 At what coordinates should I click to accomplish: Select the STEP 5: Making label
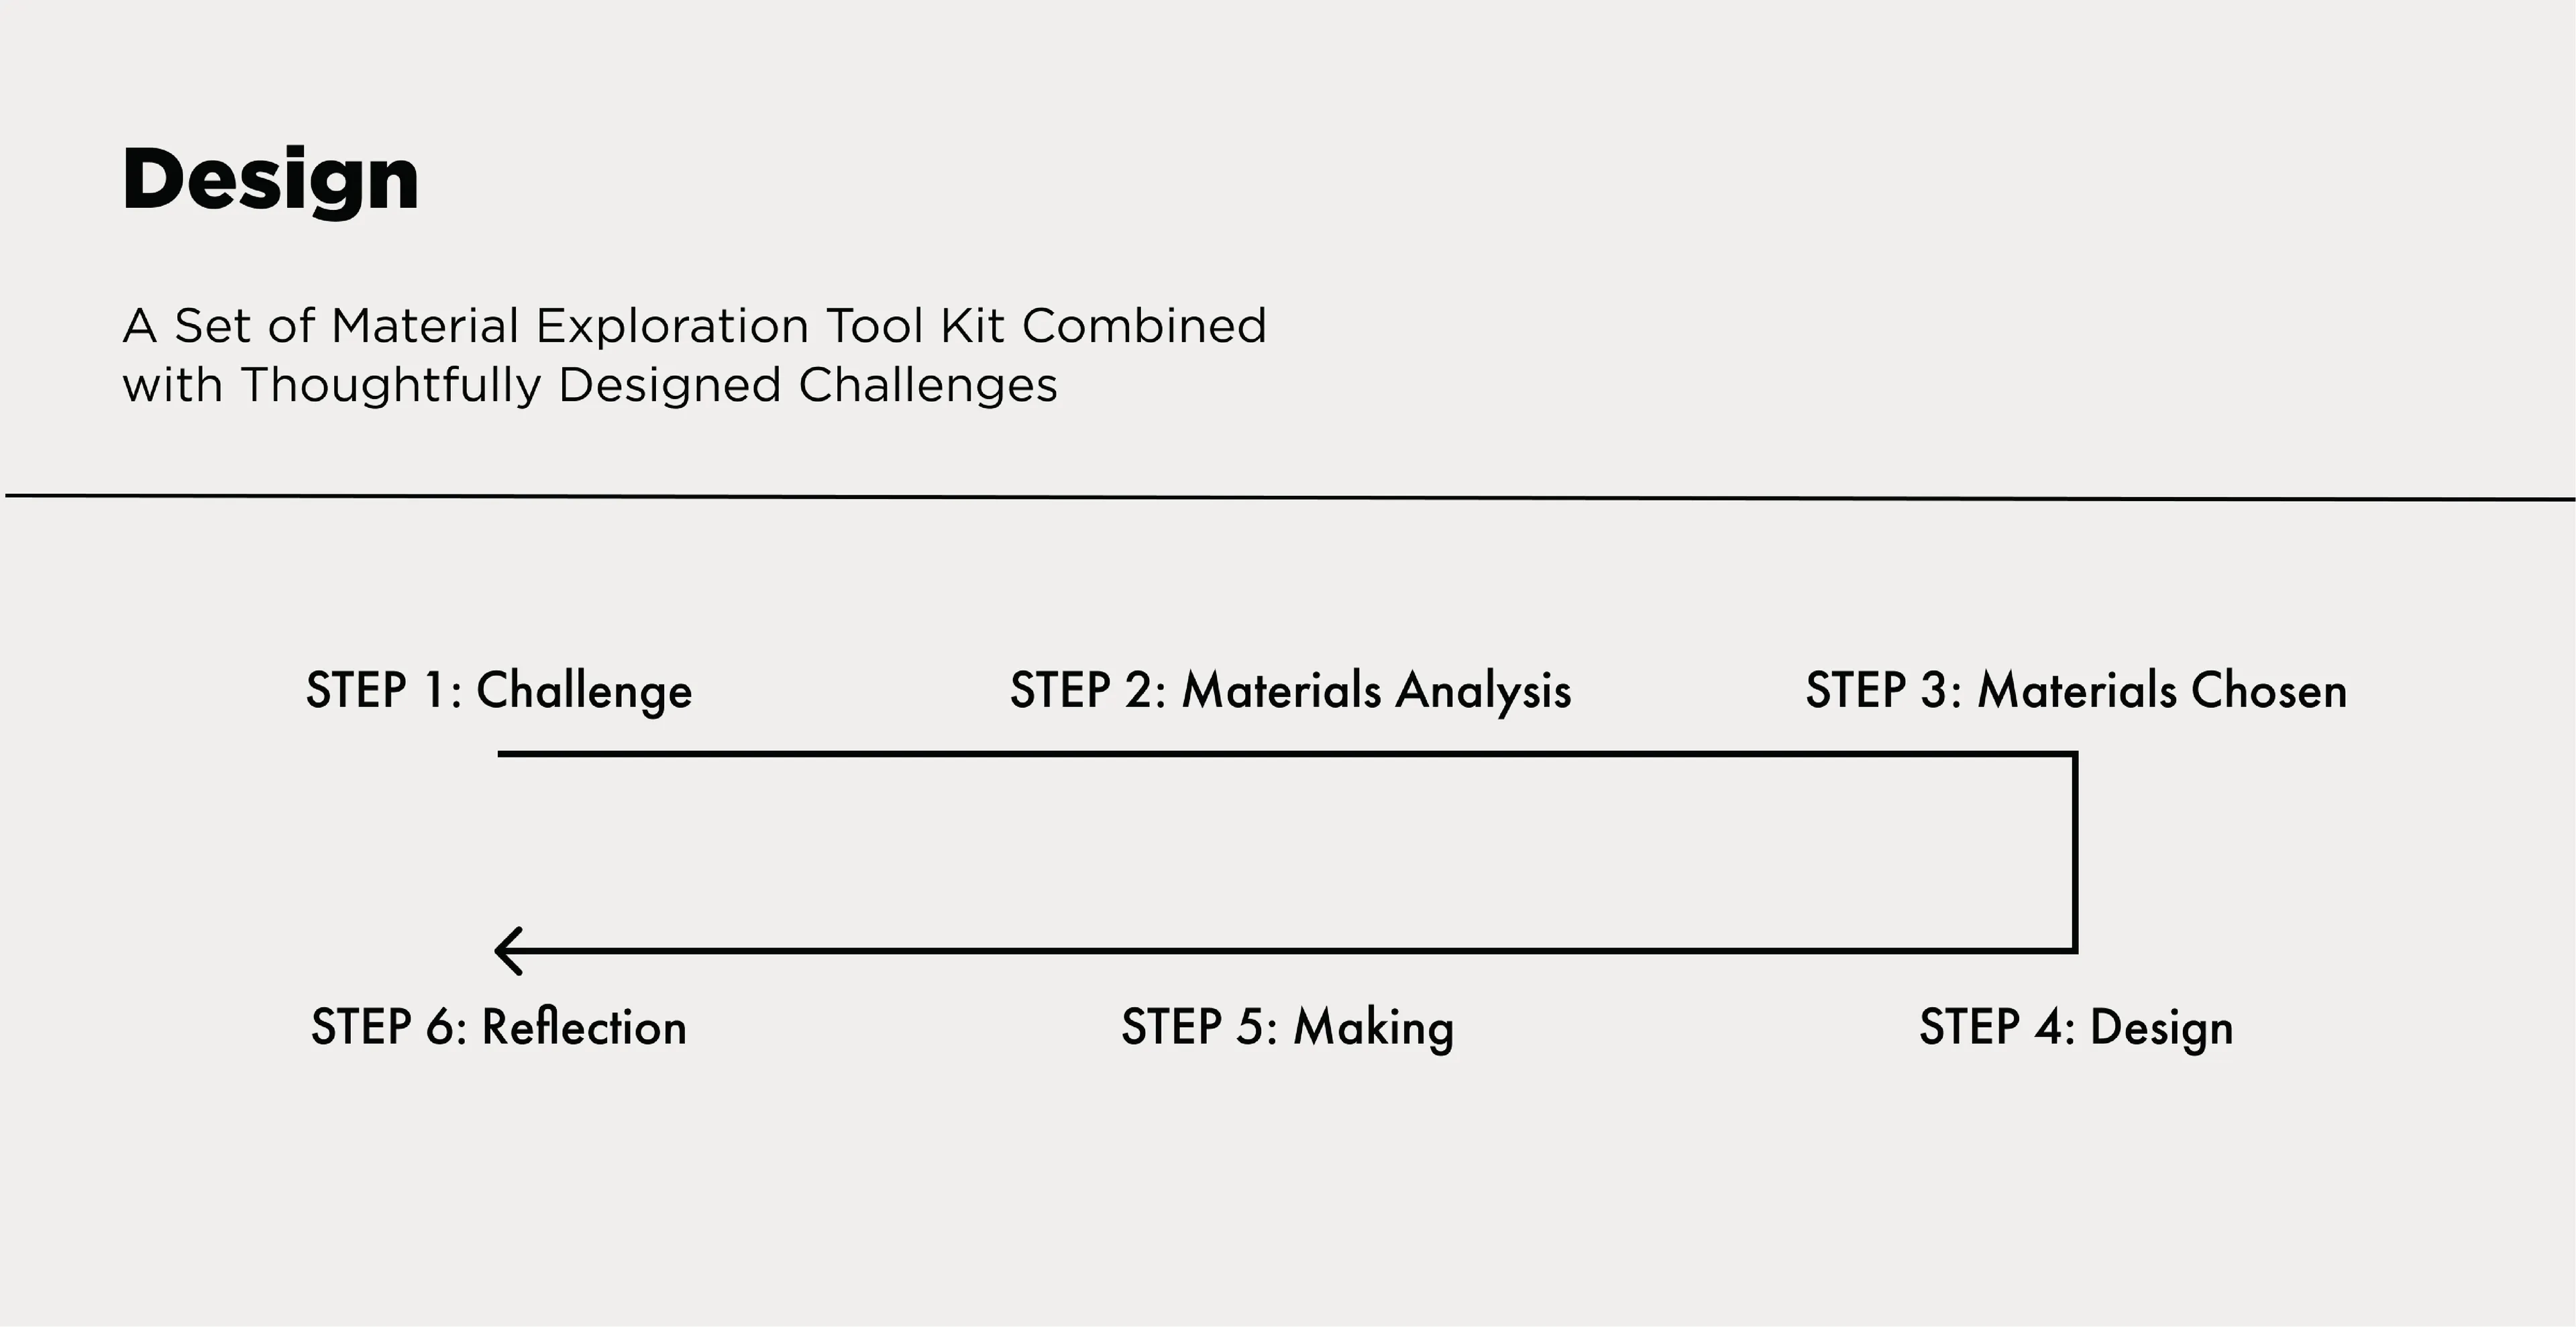1288,1028
